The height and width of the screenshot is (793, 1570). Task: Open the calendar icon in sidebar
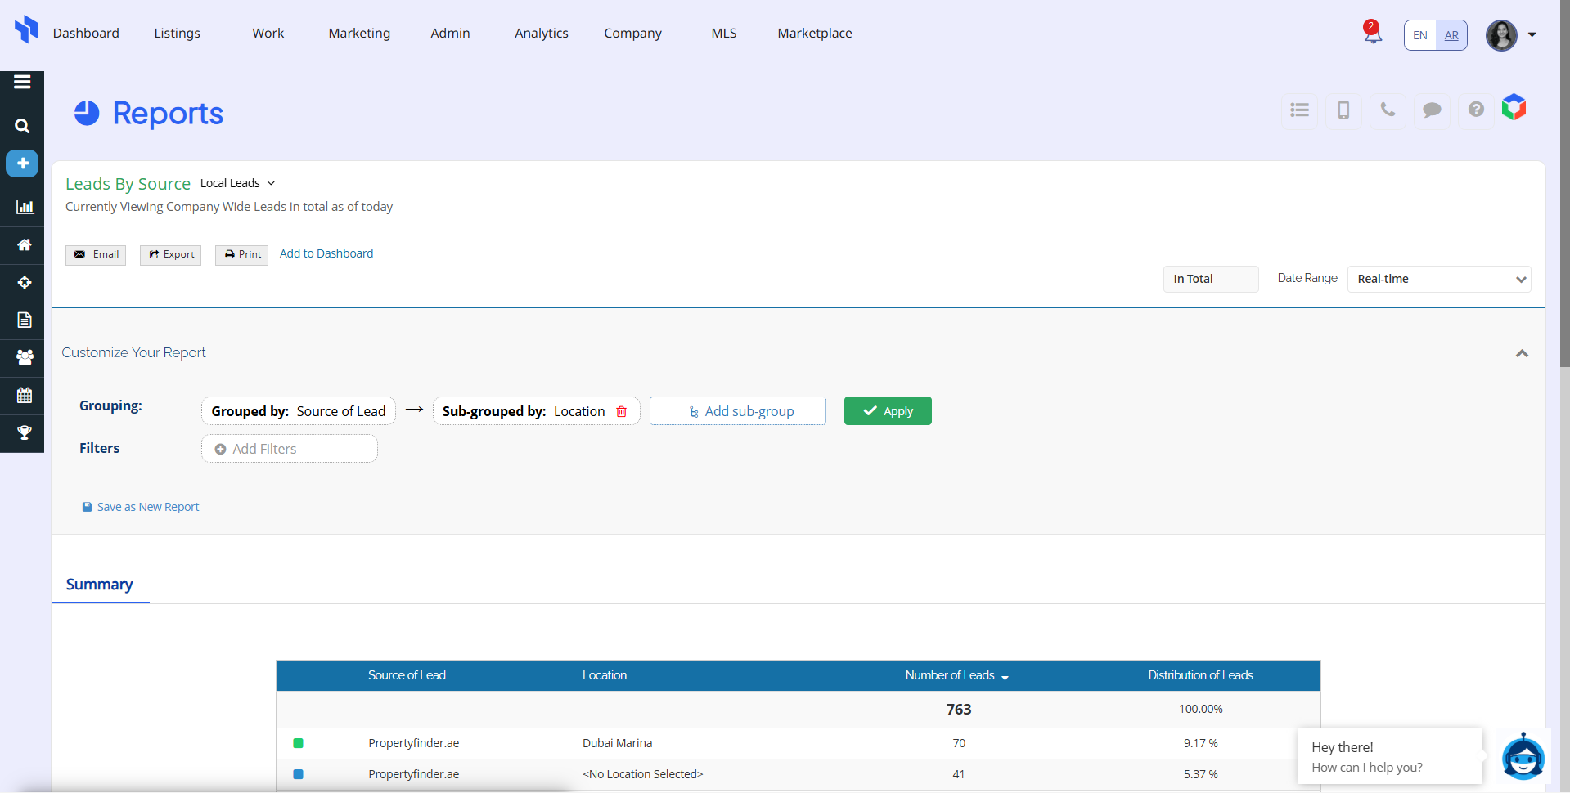(24, 396)
